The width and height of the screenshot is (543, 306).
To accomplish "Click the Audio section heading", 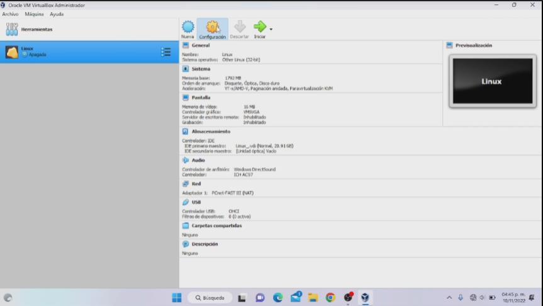I will (198, 161).
